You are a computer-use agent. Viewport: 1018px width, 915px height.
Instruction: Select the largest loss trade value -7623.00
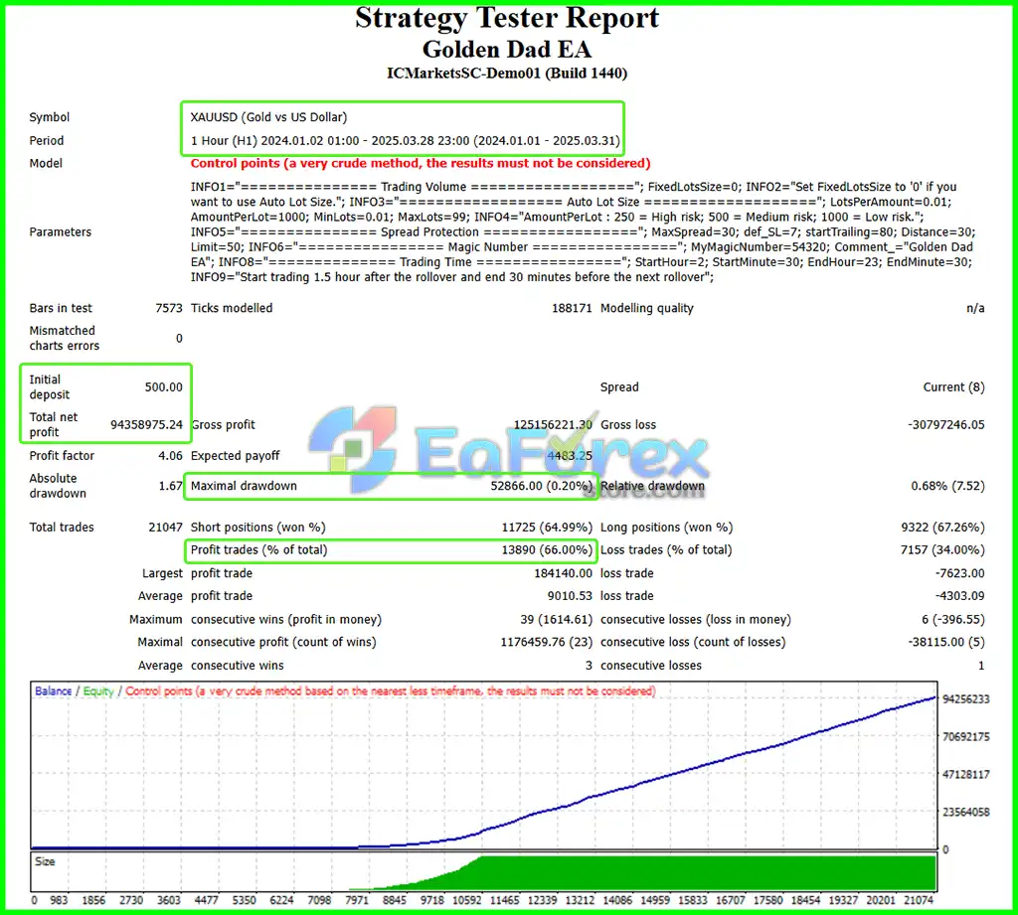click(960, 573)
